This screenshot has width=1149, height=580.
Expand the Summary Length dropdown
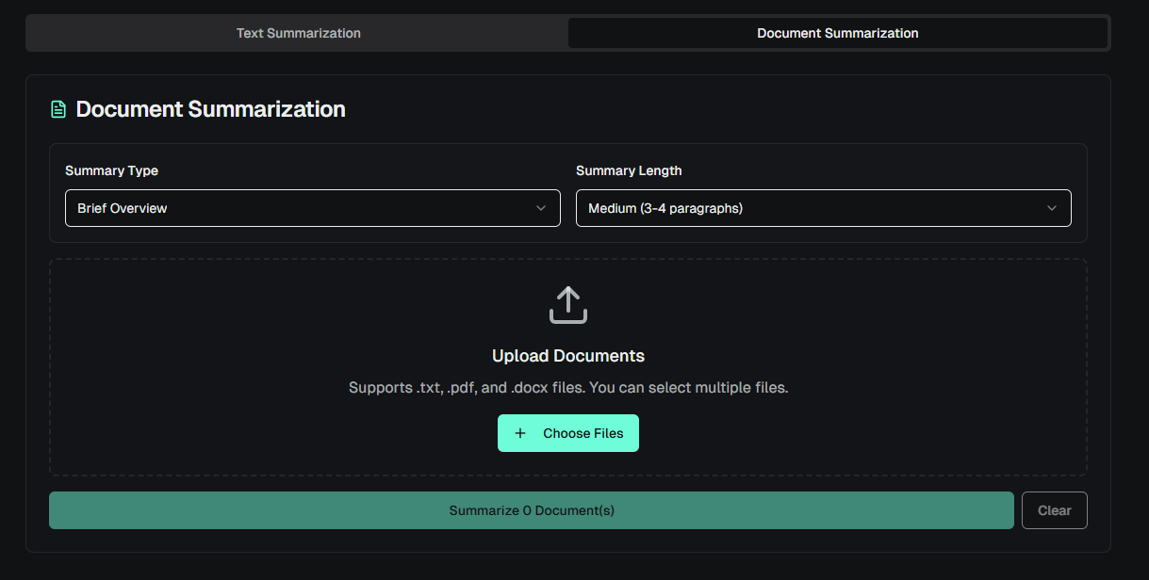[823, 208]
